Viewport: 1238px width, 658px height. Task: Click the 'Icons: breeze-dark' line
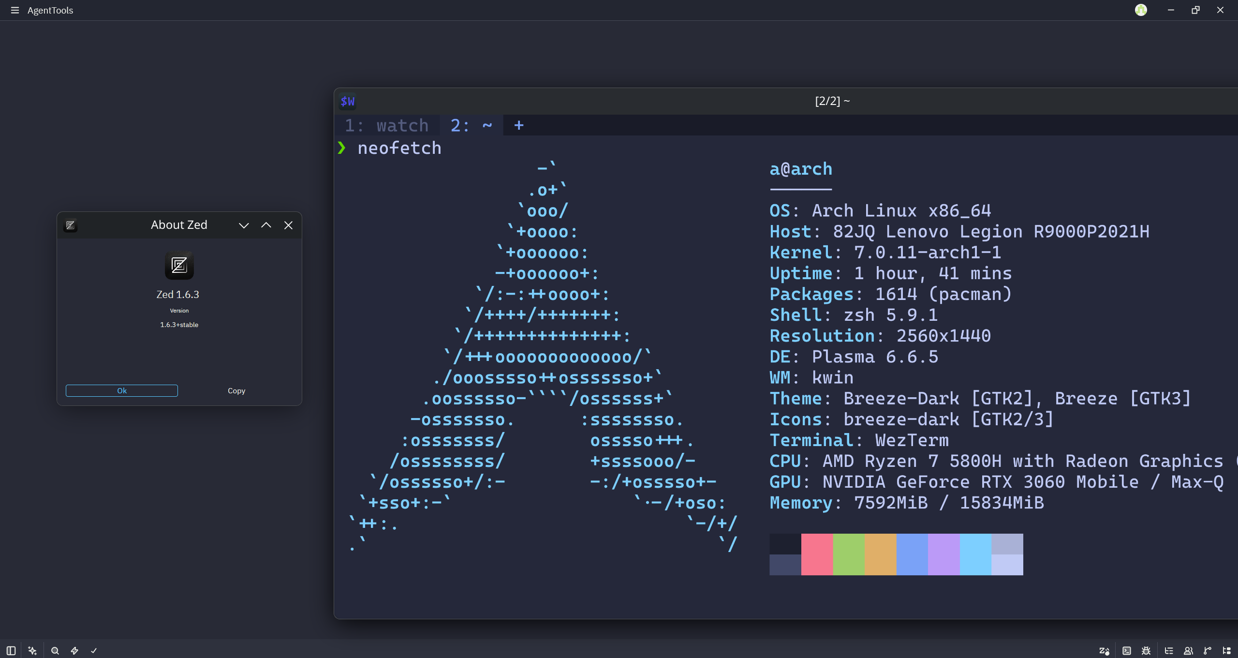tap(912, 419)
